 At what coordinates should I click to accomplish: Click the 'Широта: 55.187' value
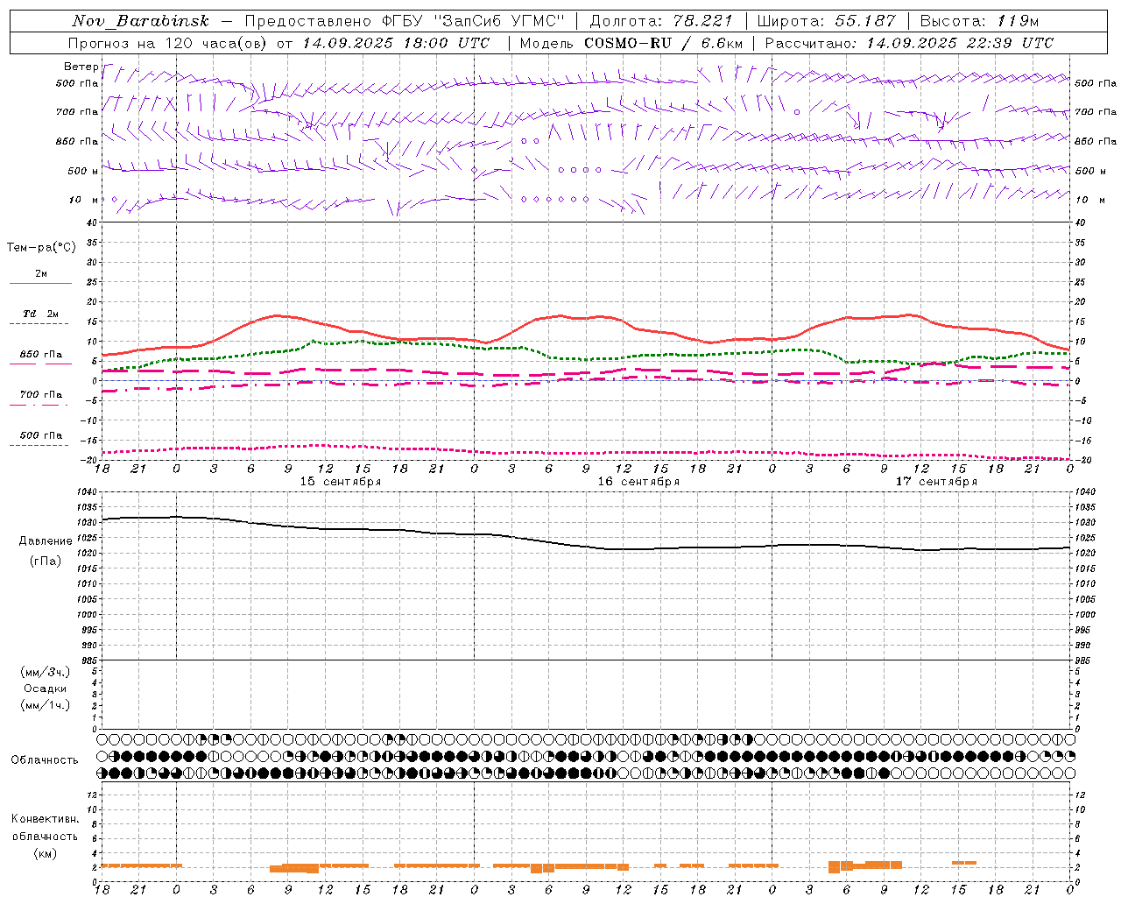[827, 21]
